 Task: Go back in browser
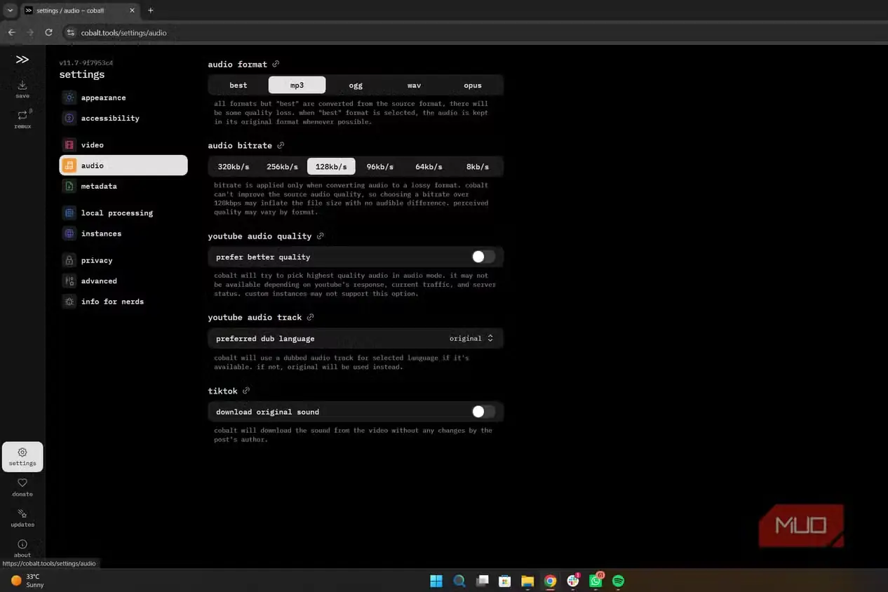click(x=11, y=32)
